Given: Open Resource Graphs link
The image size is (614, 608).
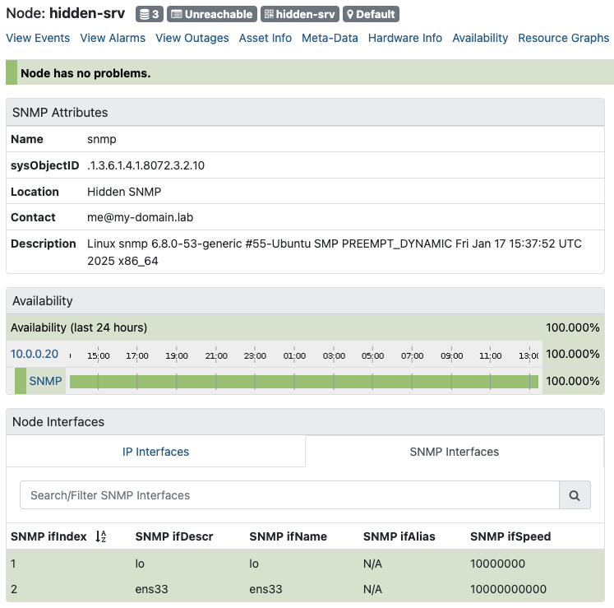Looking at the screenshot, I should click(x=564, y=38).
